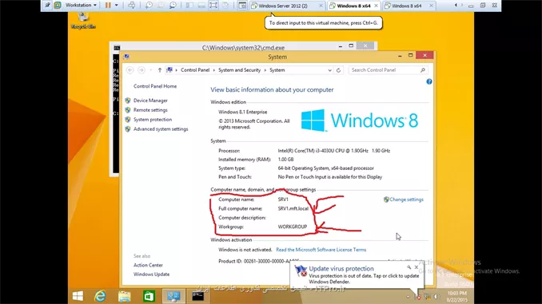The width and height of the screenshot is (542, 304).
Task: Click the up arrow navigation icon
Action: pyautogui.click(x=160, y=70)
